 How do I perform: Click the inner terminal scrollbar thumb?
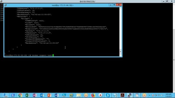(120, 51)
